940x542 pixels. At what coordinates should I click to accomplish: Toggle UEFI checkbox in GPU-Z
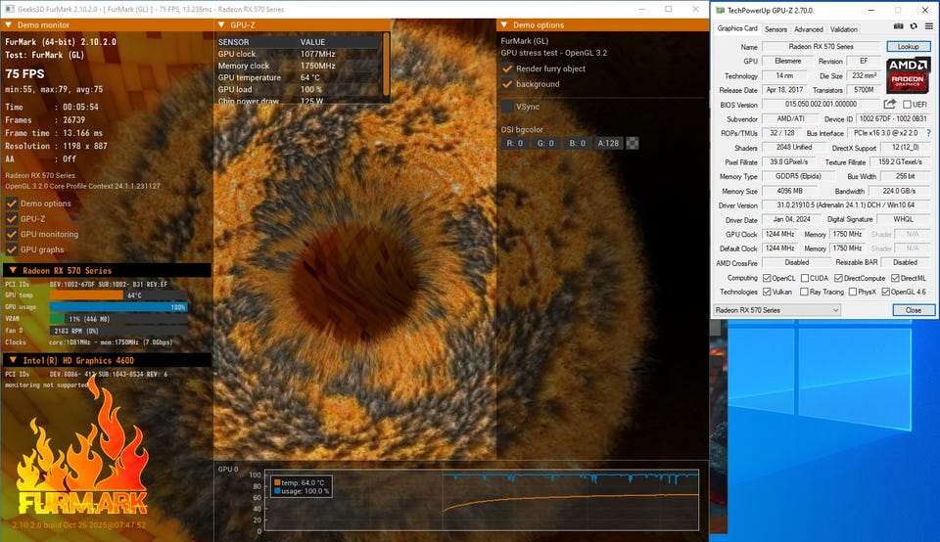[907, 105]
